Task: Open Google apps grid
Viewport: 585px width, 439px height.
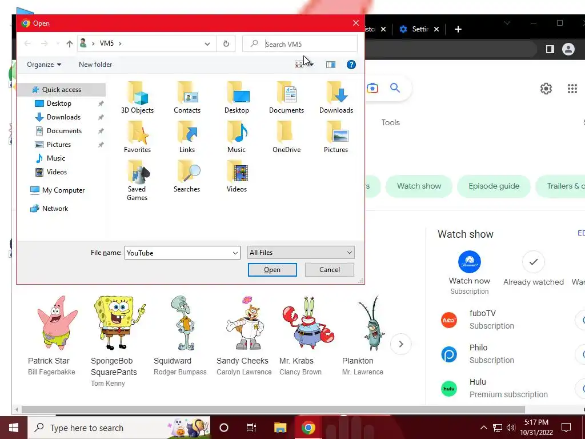Action: (572, 89)
